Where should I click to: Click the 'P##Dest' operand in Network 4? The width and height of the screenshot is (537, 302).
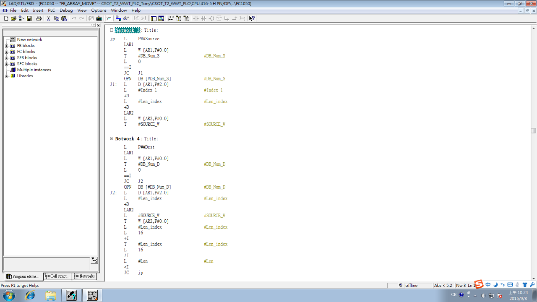click(x=146, y=147)
